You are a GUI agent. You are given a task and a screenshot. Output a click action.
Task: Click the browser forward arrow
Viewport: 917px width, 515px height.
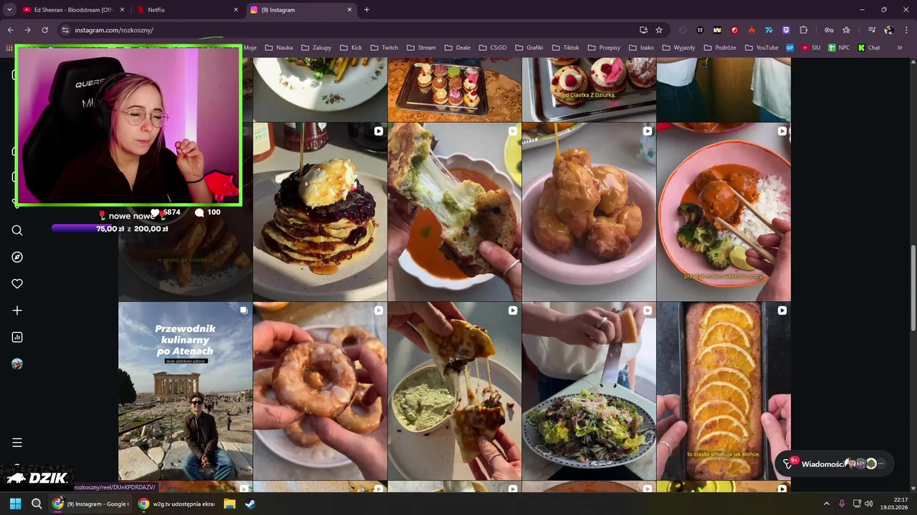click(x=27, y=30)
